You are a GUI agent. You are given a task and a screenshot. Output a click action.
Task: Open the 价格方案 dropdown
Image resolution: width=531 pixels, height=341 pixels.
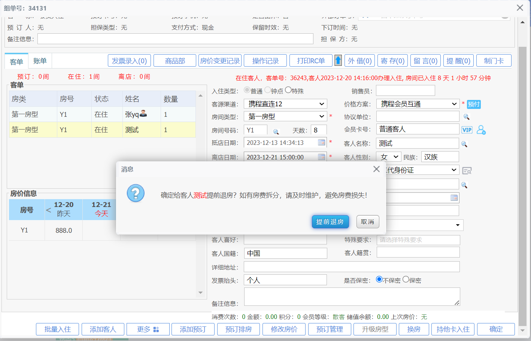[x=418, y=104]
